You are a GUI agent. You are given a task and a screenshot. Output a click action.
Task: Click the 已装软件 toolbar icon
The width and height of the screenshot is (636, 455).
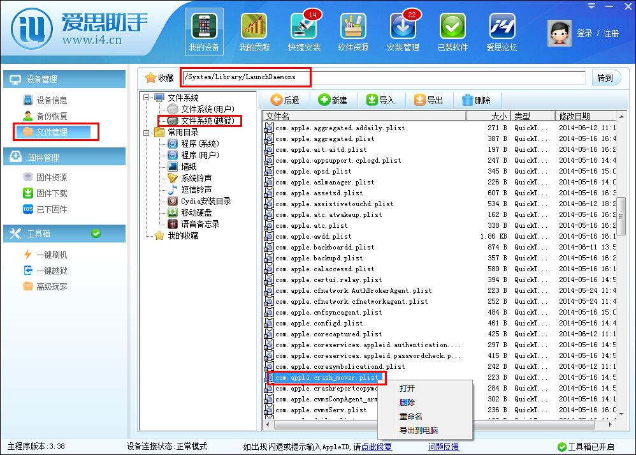(452, 29)
